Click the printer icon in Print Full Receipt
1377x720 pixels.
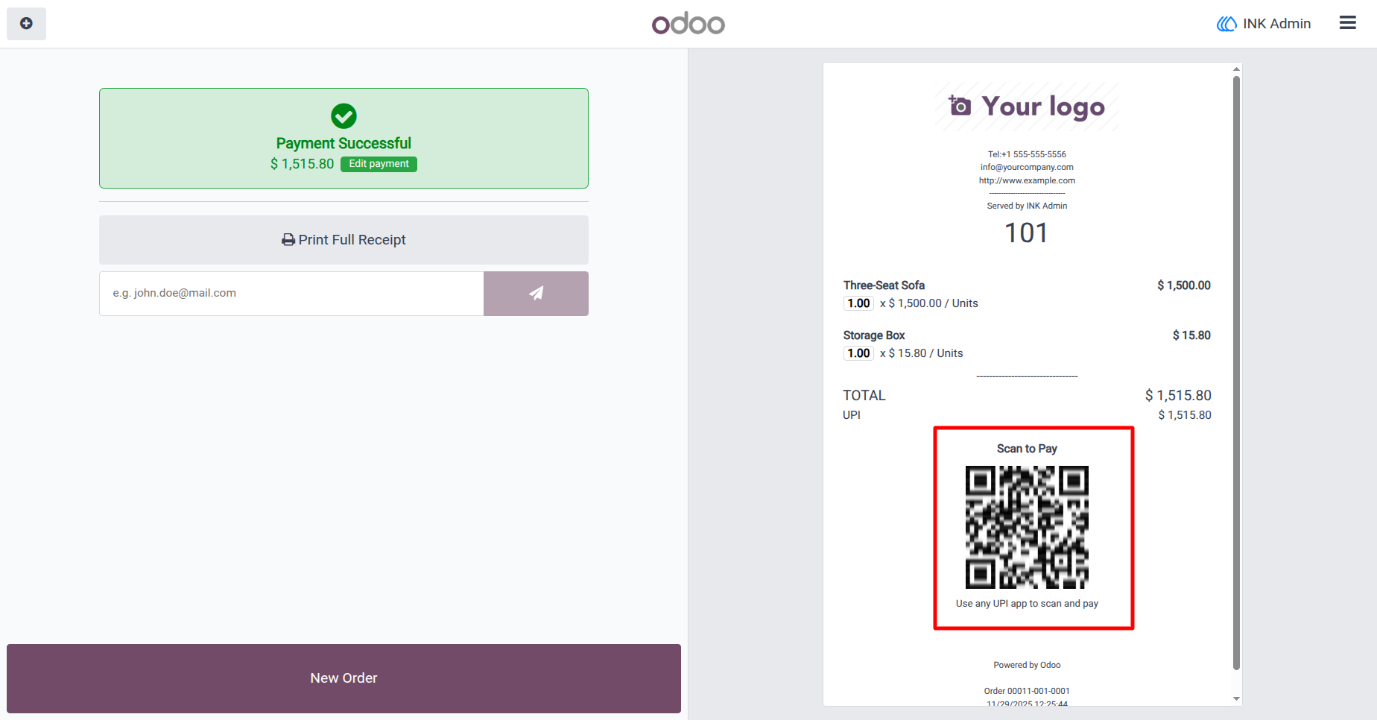click(288, 240)
